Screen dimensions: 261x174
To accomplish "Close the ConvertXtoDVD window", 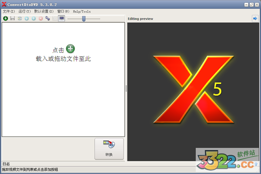I will coord(257,5).
